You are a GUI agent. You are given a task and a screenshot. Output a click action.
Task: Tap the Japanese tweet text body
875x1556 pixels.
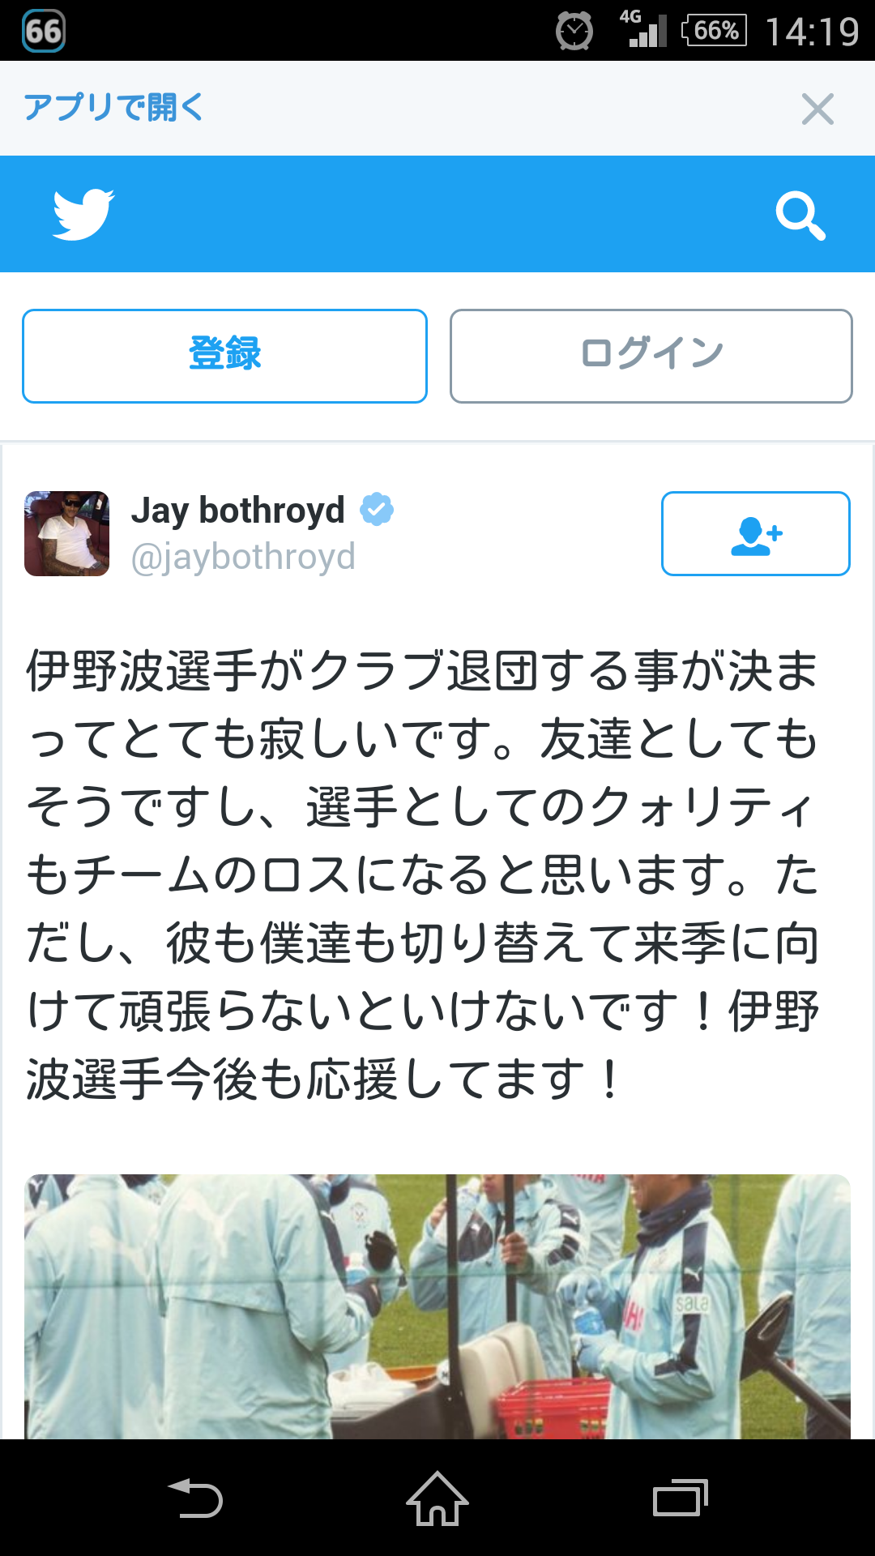coord(422,875)
